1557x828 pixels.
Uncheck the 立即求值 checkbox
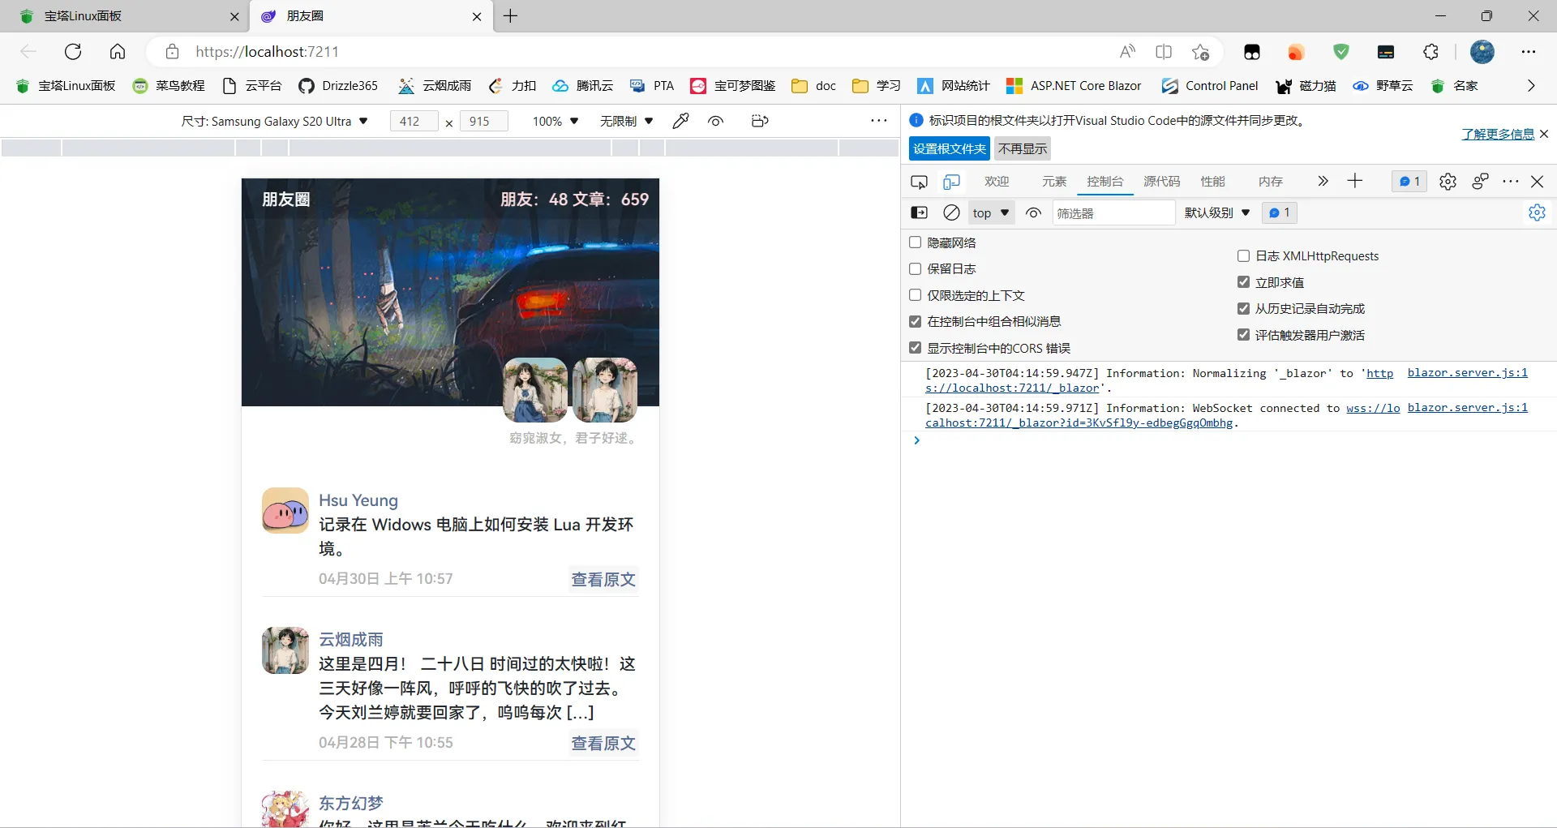pos(1243,282)
